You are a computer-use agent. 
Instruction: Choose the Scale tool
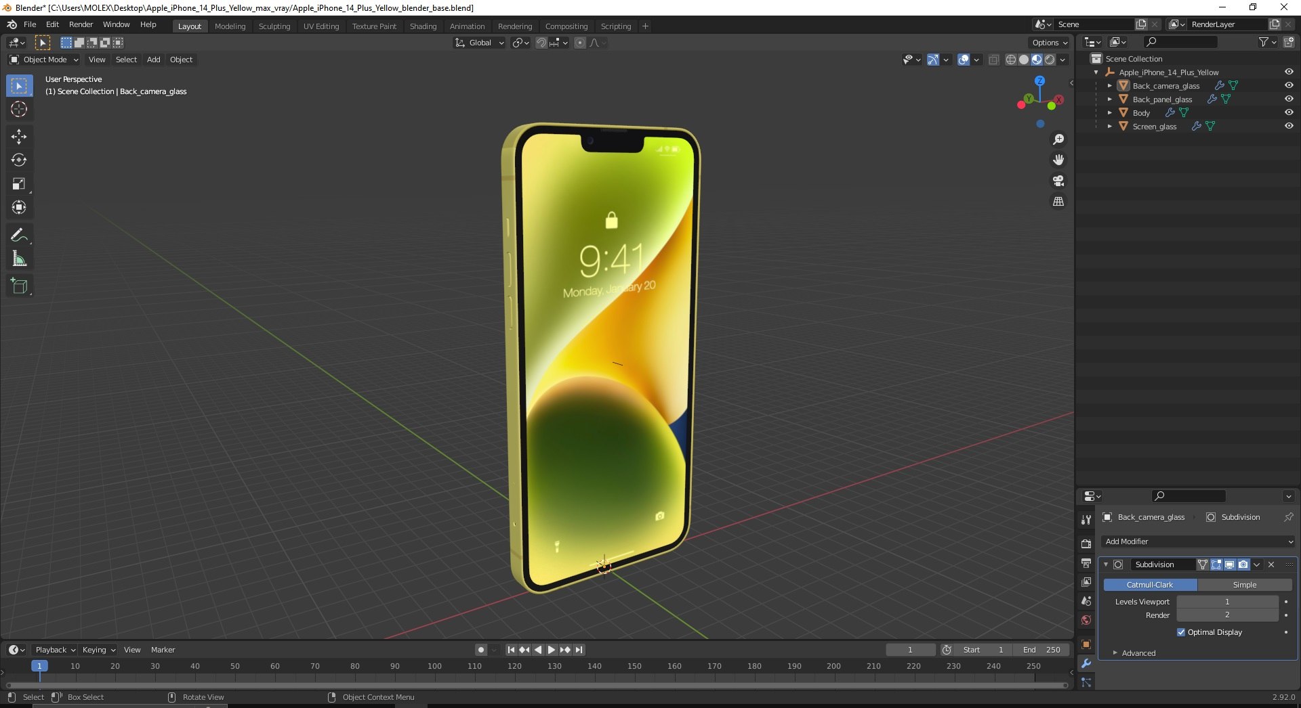(x=19, y=184)
